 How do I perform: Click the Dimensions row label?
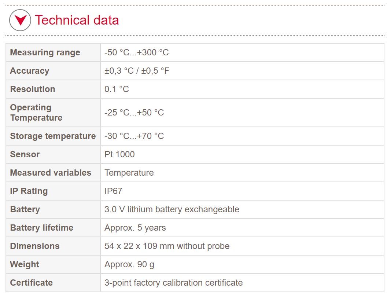coord(34,246)
